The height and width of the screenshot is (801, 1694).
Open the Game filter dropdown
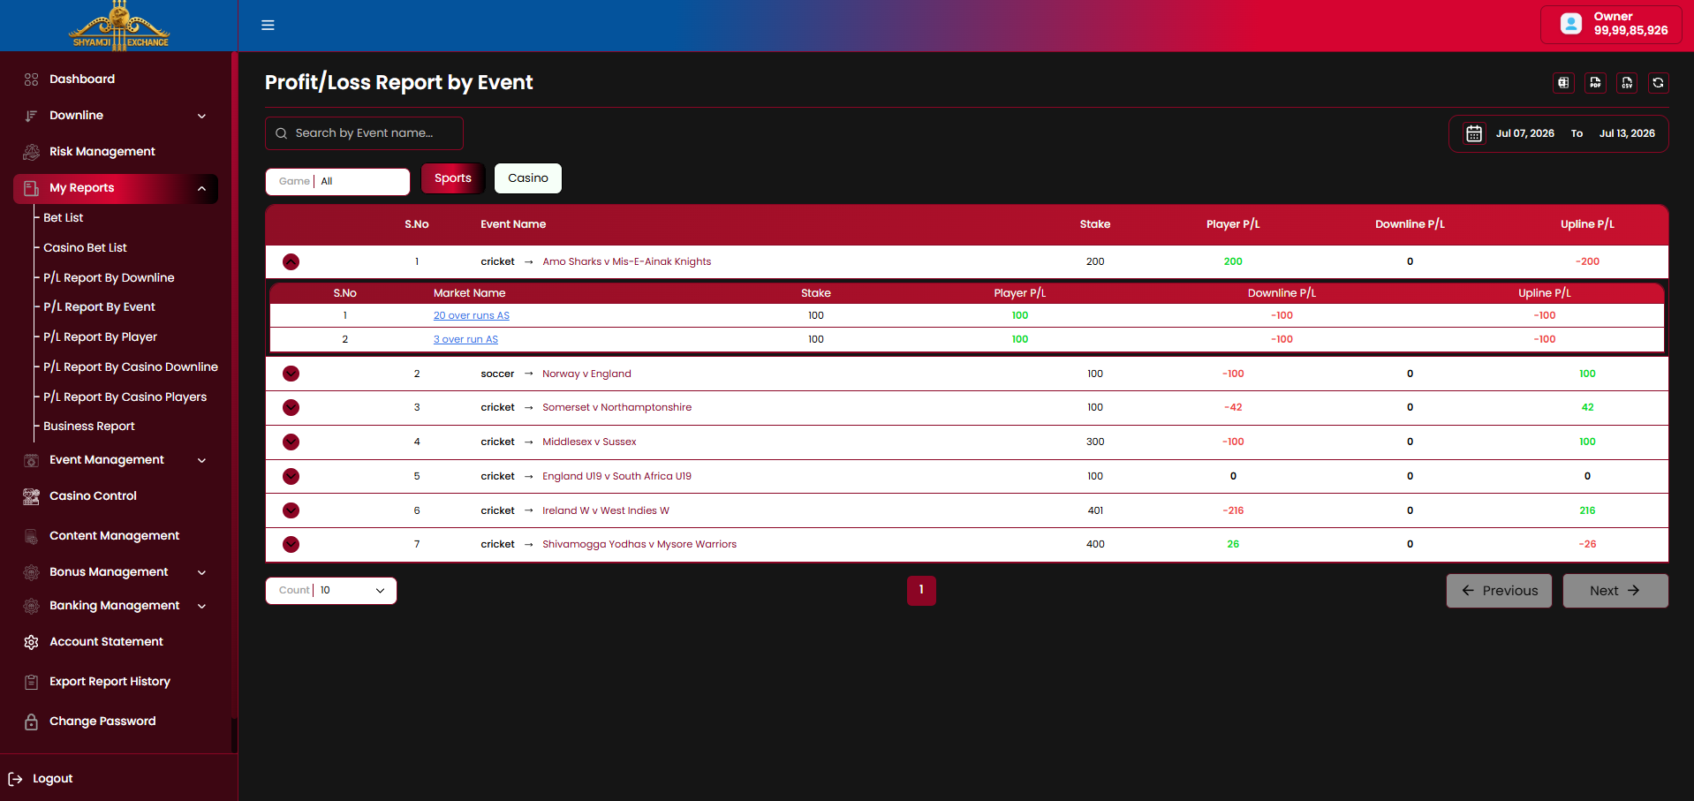click(337, 182)
